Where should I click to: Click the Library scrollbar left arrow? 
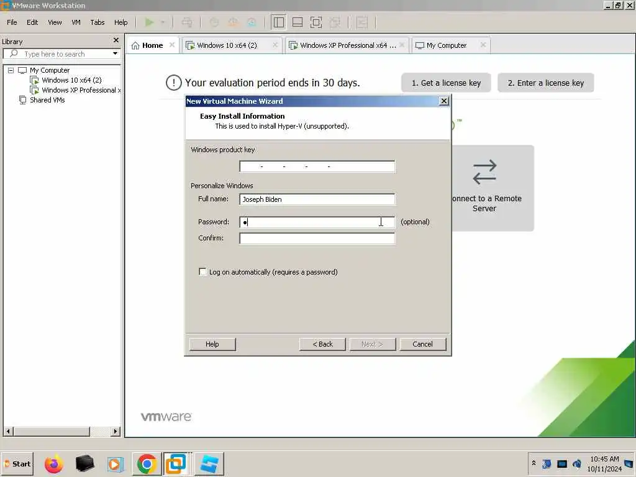[8, 431]
